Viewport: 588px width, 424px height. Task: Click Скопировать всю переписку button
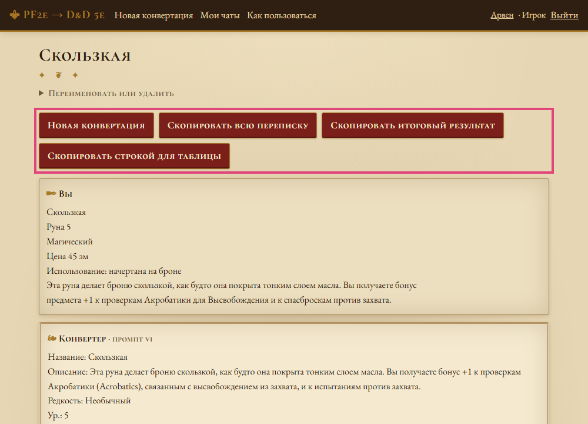[238, 125]
